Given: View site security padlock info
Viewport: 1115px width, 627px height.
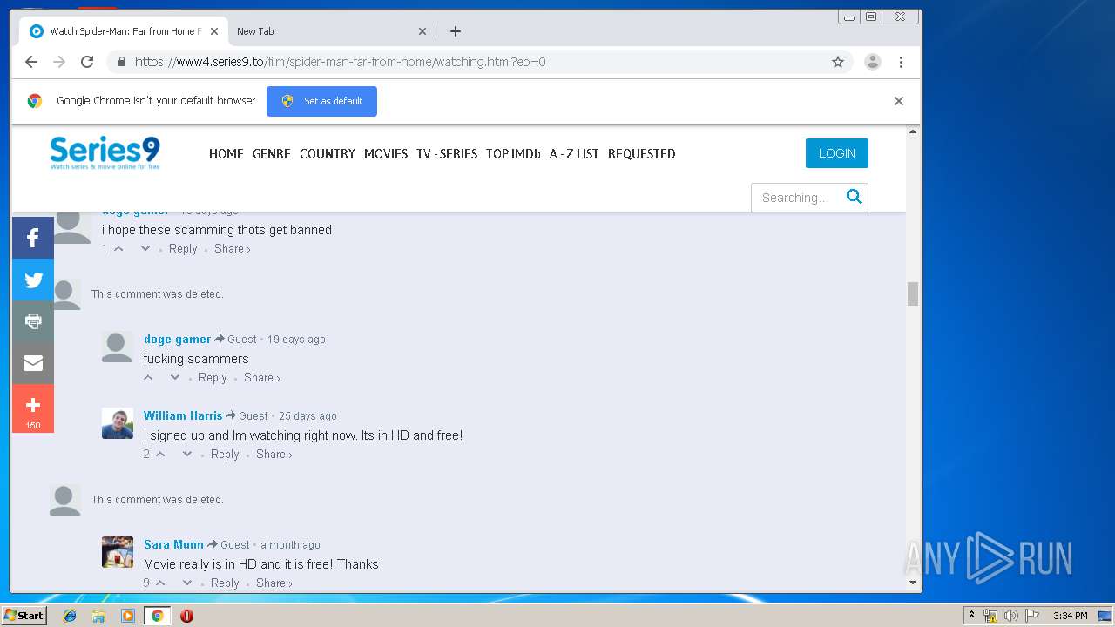Looking at the screenshot, I should point(121,62).
